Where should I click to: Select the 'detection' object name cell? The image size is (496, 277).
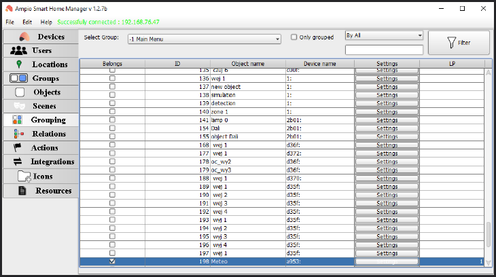point(248,103)
